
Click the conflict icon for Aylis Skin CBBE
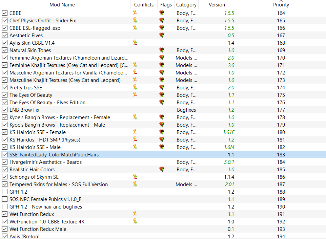click(135, 43)
